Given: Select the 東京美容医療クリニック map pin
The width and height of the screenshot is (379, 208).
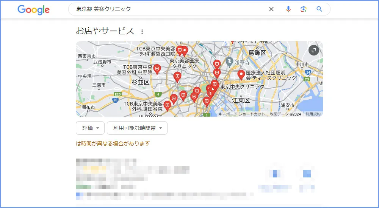Looking at the screenshot, I should [x=185, y=51].
